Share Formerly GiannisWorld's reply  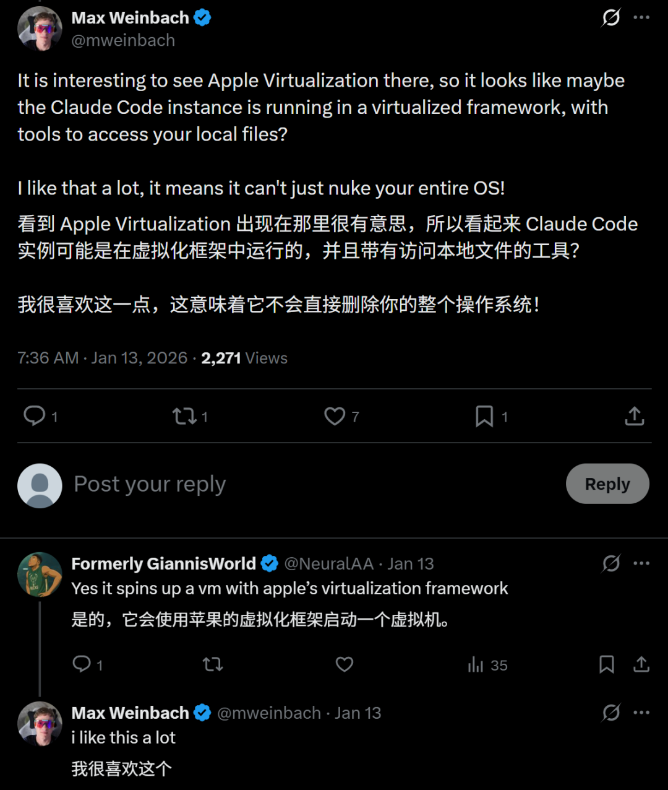(641, 664)
